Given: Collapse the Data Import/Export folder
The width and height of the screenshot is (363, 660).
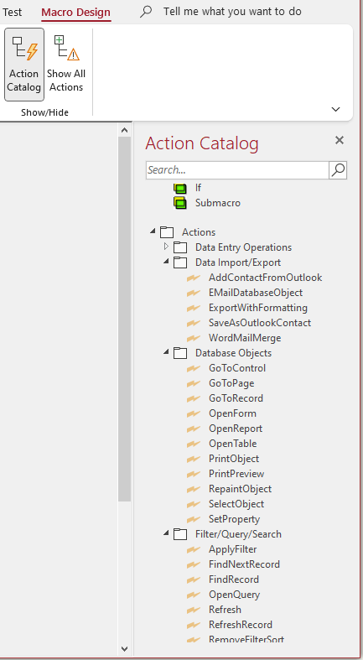Looking at the screenshot, I should click(166, 262).
